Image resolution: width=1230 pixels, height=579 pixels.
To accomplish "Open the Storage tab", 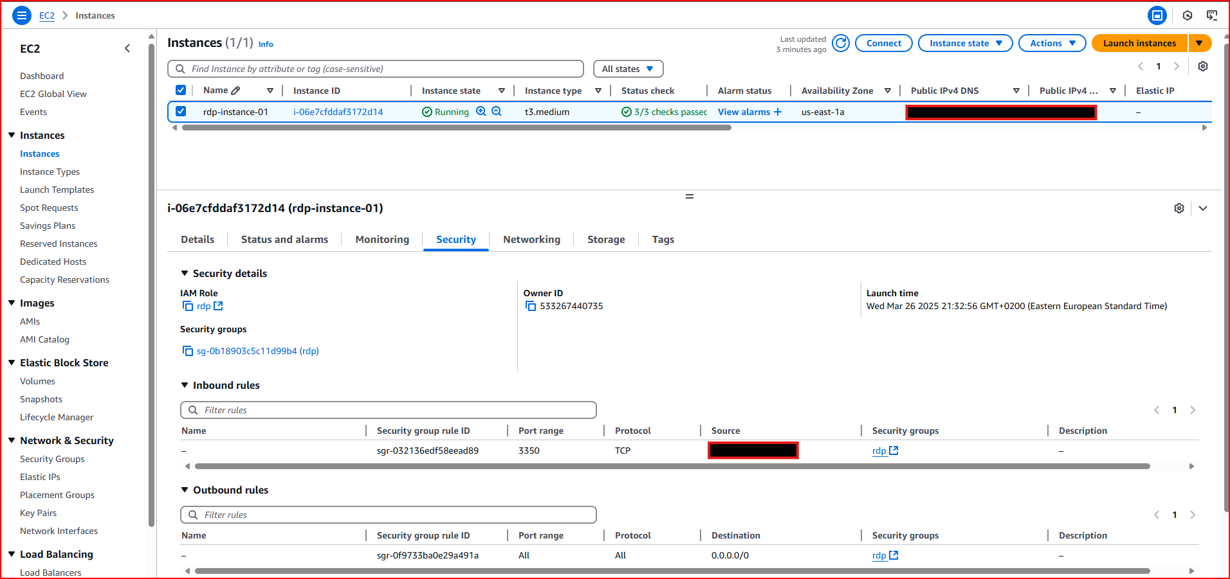I will [x=606, y=239].
